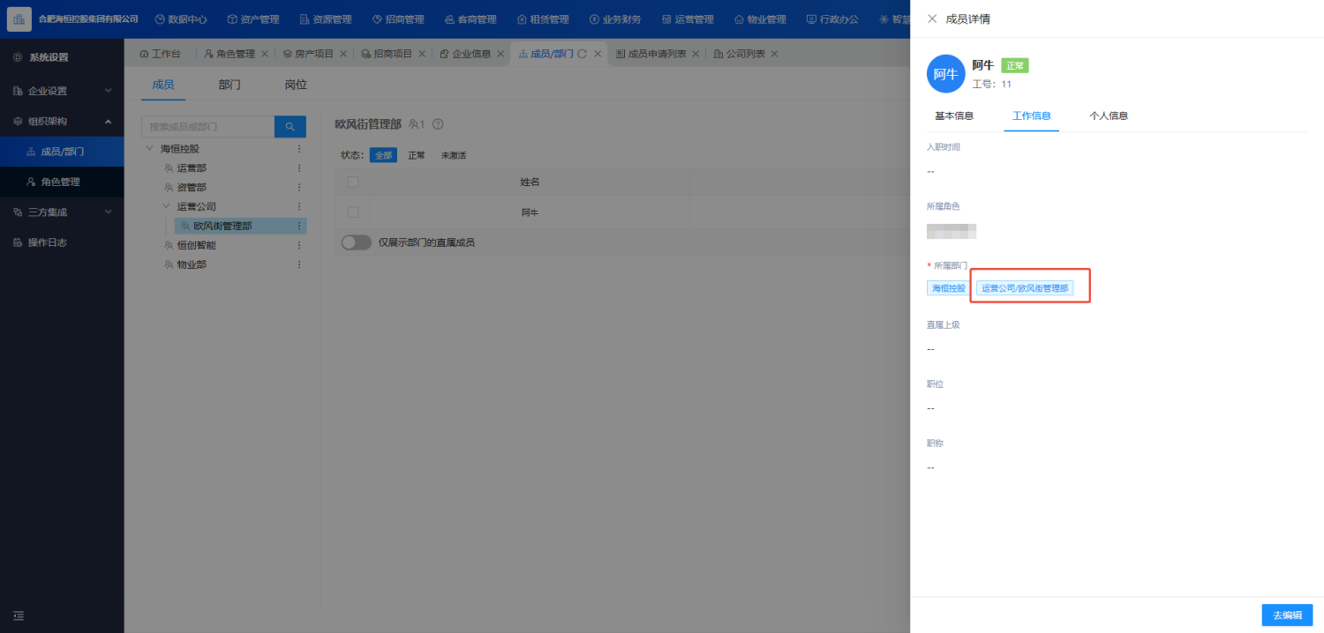The image size is (1324, 633).
Task: Open more options for 运营部
Action: (x=299, y=168)
